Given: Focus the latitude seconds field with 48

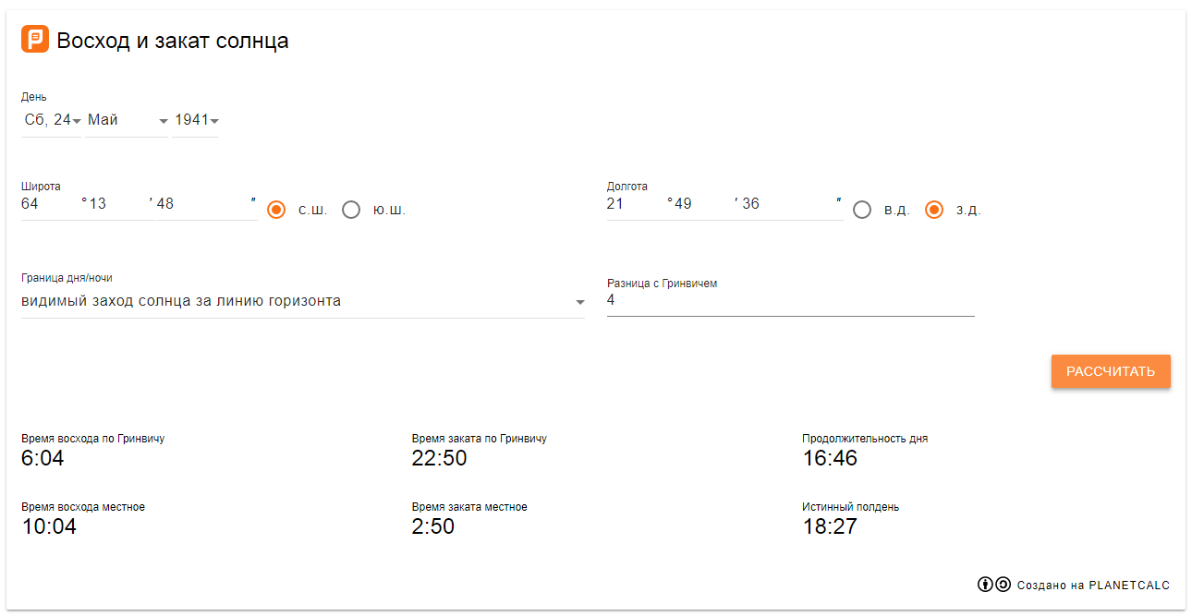Looking at the screenshot, I should [201, 204].
